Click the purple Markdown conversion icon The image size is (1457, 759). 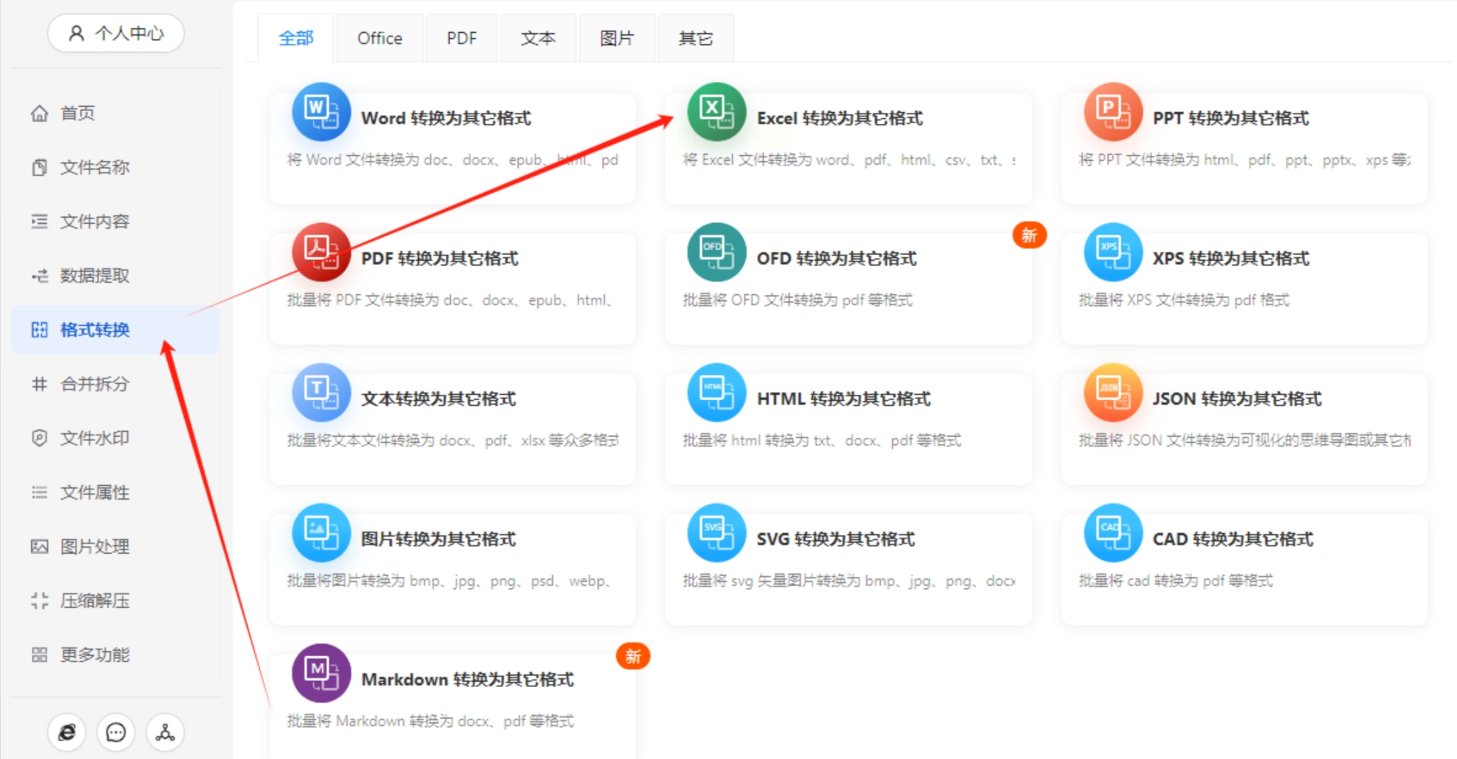click(x=321, y=673)
